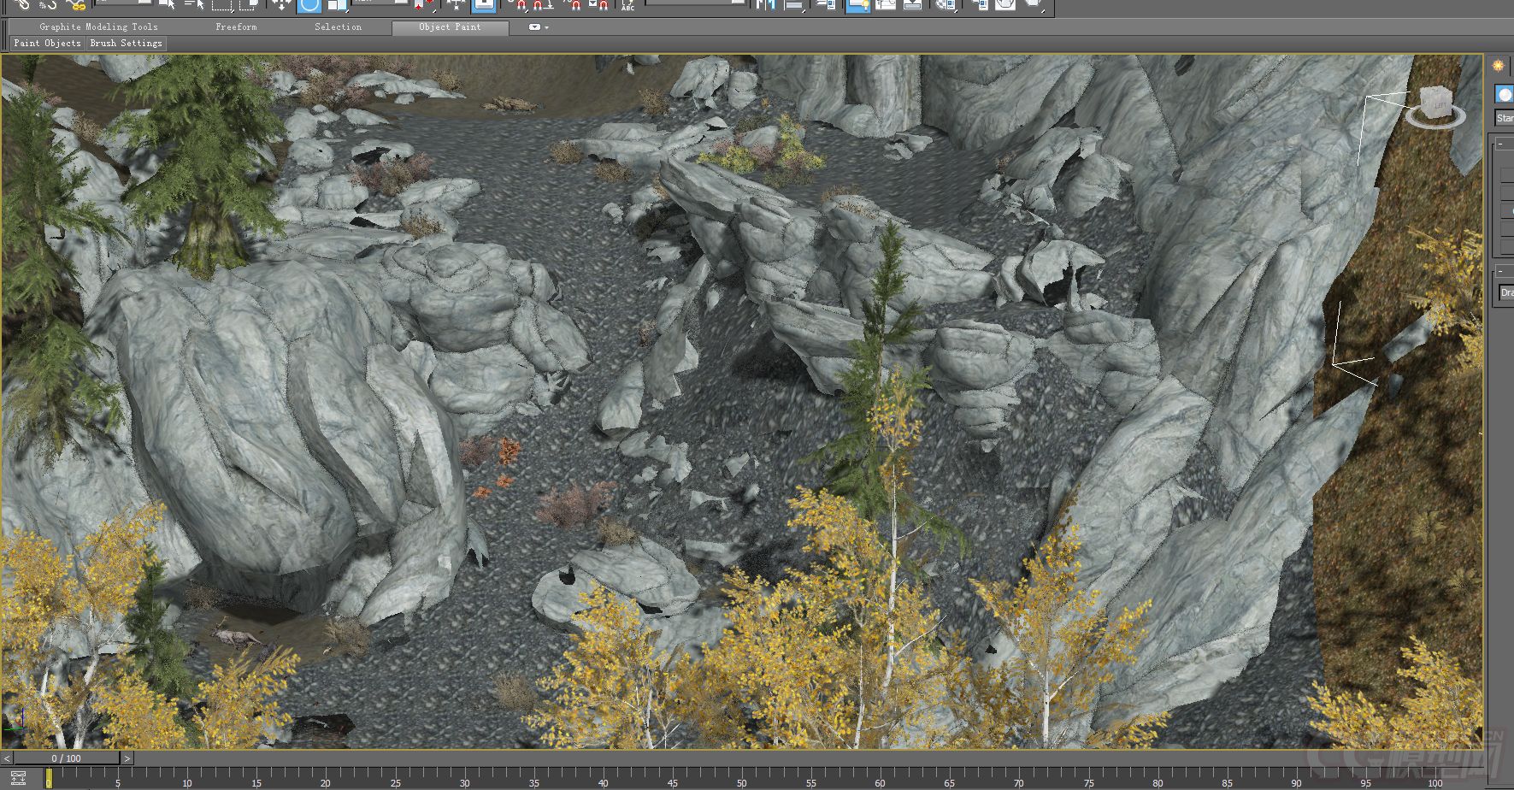The height and width of the screenshot is (790, 1514).
Task: Switch to Graphite Modeling Tools tab
Action: [x=98, y=27]
